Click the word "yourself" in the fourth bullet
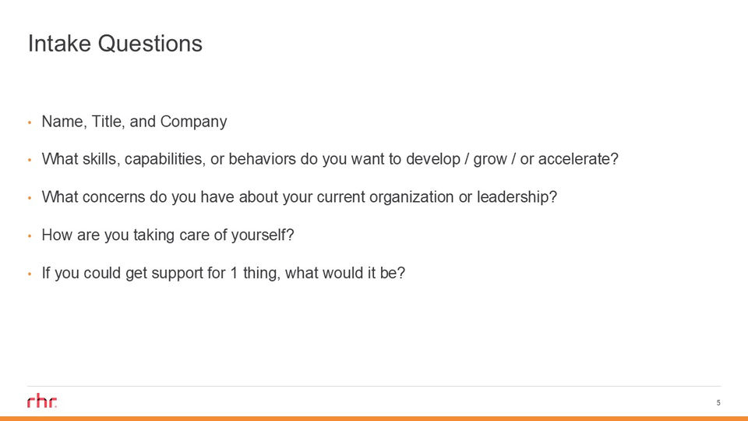The image size is (748, 421). point(259,235)
